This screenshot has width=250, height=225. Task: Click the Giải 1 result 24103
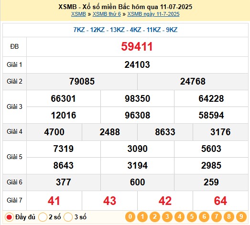coord(137,64)
